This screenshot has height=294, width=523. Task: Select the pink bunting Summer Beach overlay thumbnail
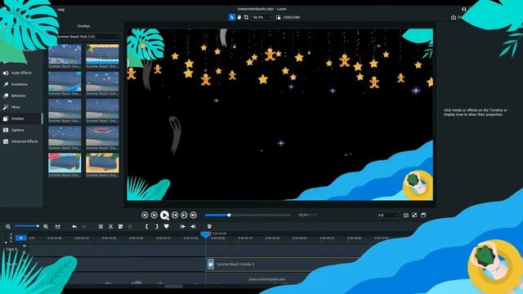102,136
